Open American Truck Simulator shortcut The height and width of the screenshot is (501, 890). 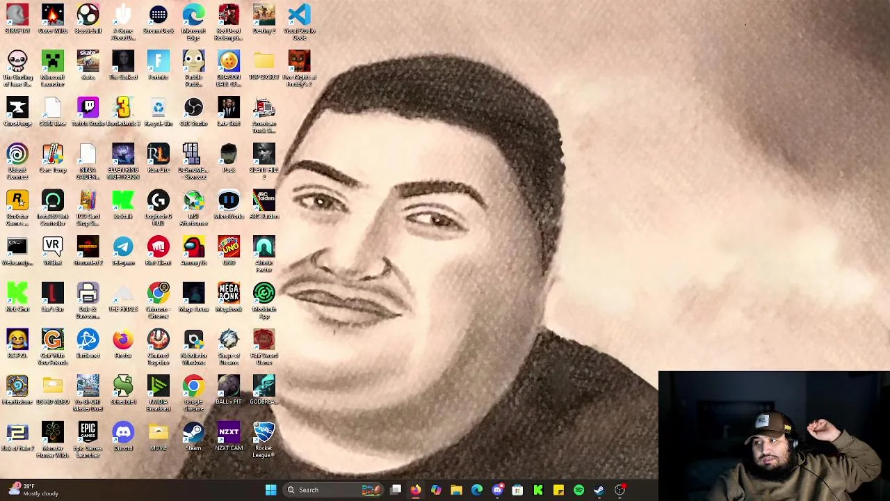point(264,116)
